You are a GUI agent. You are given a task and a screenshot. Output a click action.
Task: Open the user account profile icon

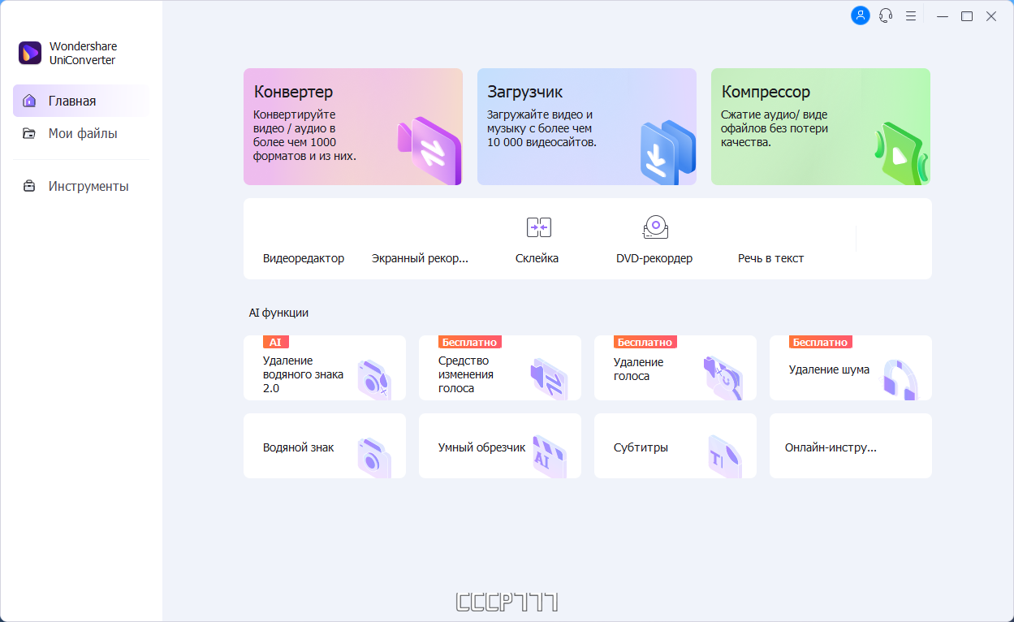coord(860,15)
